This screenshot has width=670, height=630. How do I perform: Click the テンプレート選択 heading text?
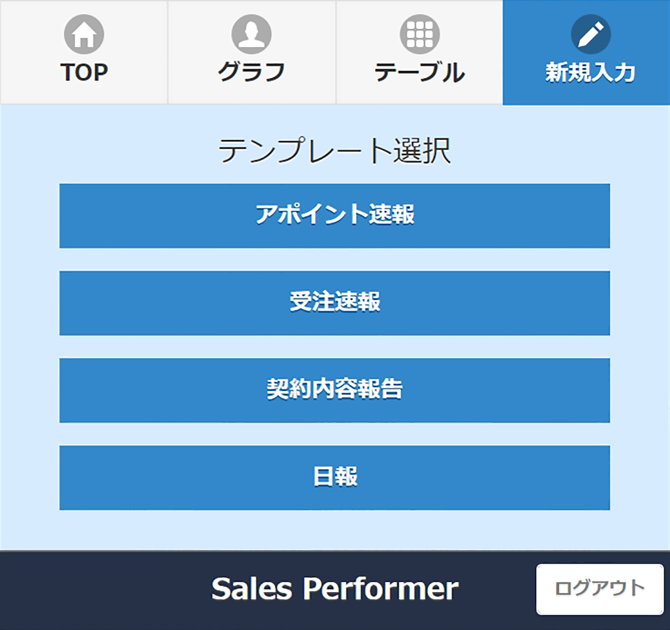click(334, 151)
